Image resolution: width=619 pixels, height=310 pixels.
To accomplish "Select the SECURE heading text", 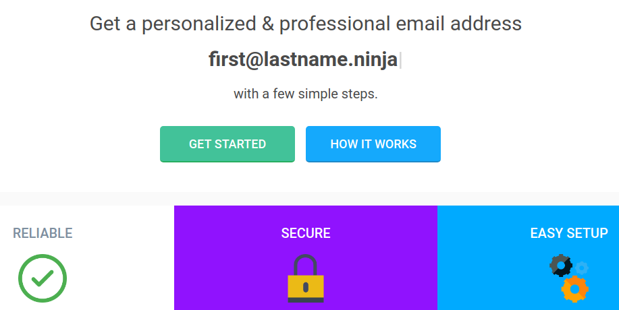I will [306, 234].
